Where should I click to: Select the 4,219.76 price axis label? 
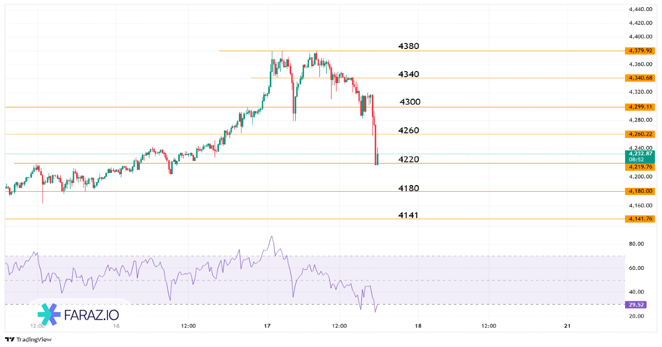640,166
